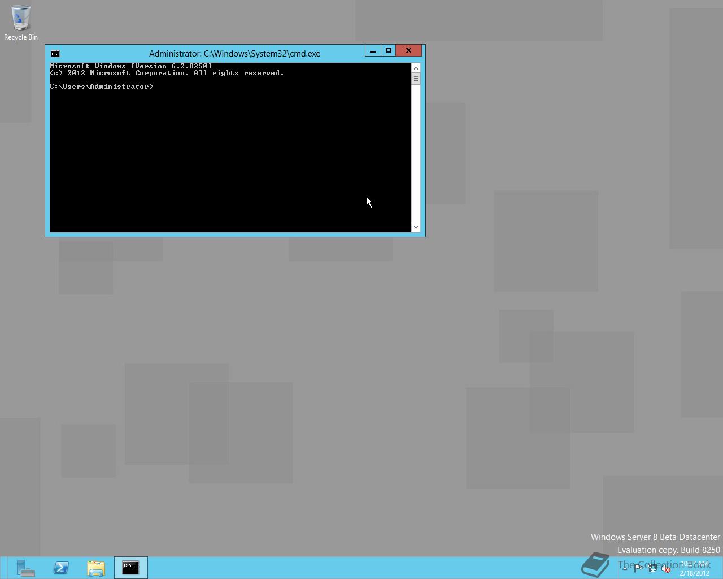The image size is (723, 579).
Task: Open the taskbar clock showing 2/18/2012
Action: pyautogui.click(x=695, y=568)
